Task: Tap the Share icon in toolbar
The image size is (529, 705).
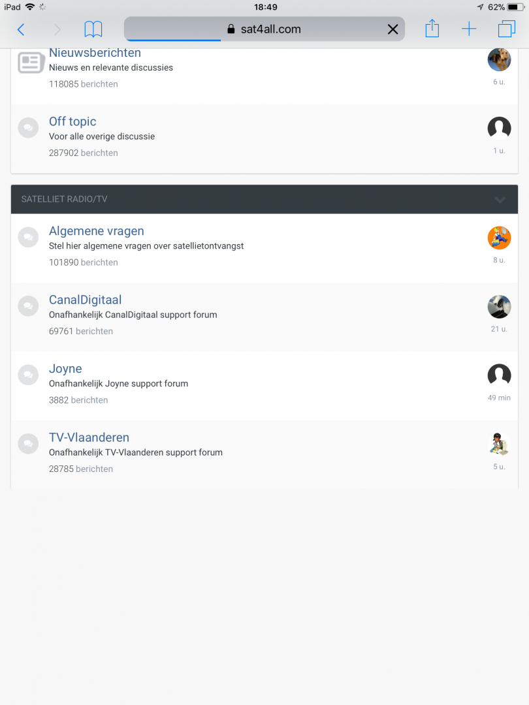Action: click(x=432, y=29)
